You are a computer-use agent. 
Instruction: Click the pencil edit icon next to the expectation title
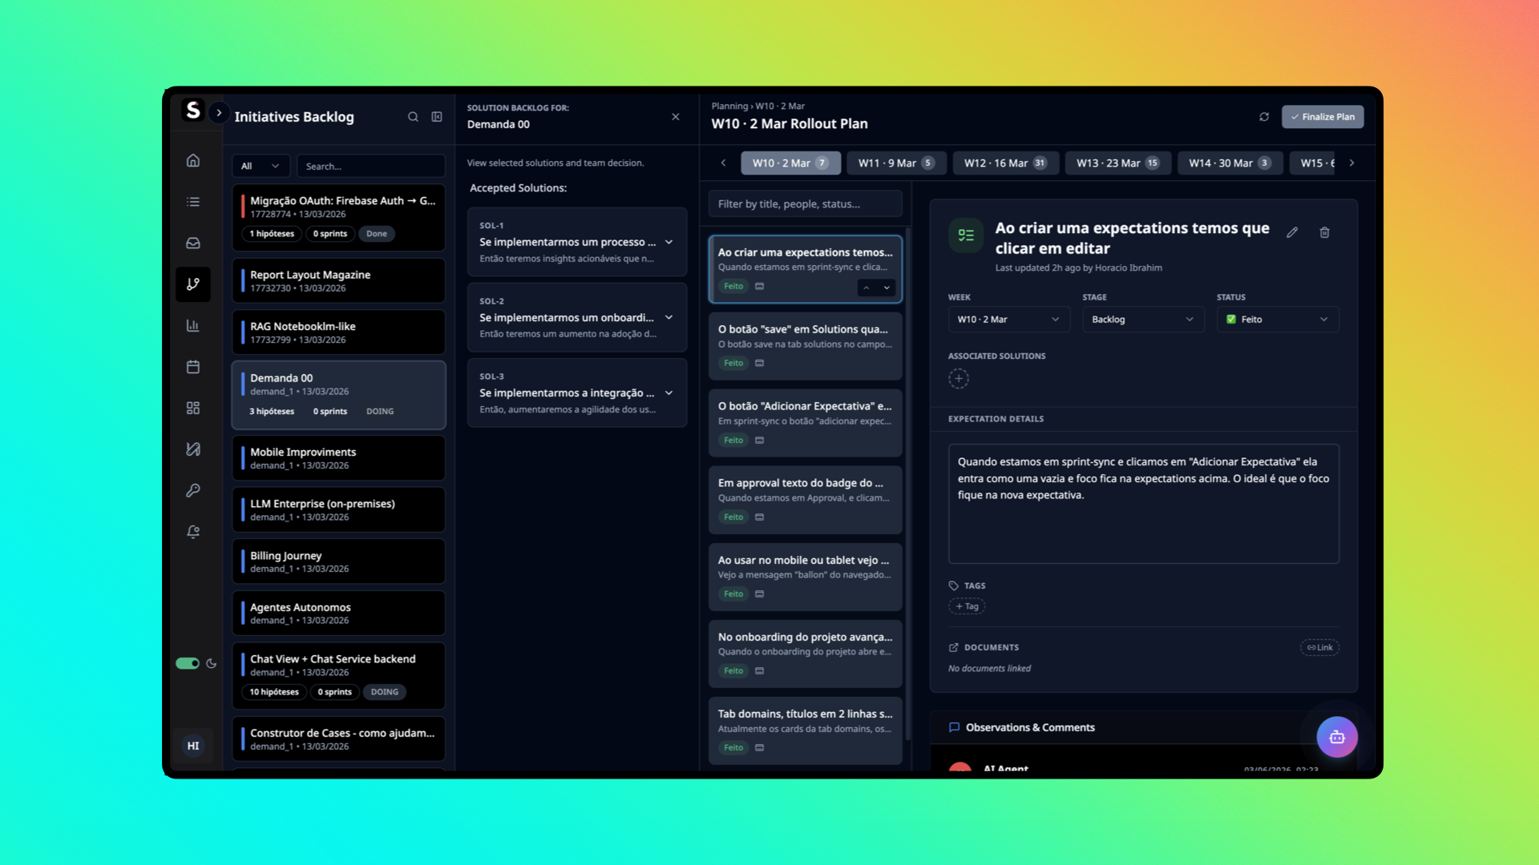point(1292,232)
